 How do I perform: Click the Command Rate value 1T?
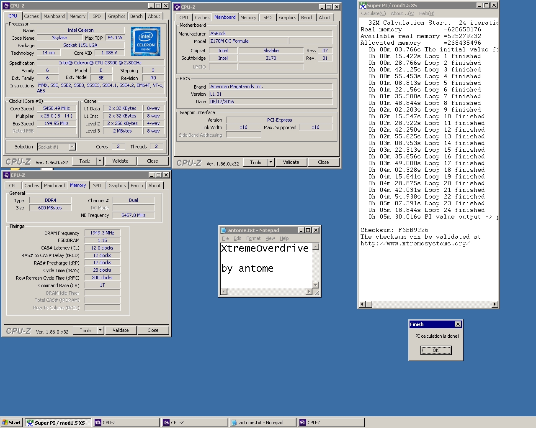pyautogui.click(x=102, y=285)
